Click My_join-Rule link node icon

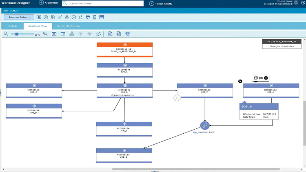click(x=205, y=126)
